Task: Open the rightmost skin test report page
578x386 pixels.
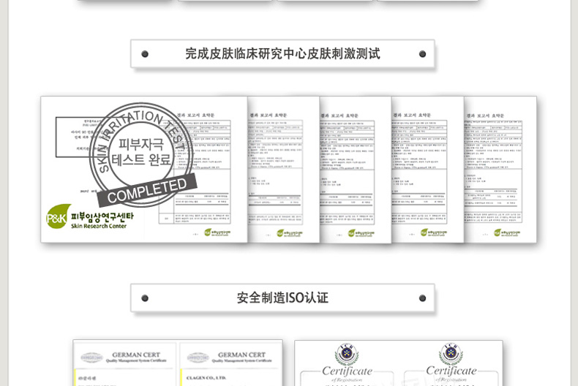Action: 500,168
